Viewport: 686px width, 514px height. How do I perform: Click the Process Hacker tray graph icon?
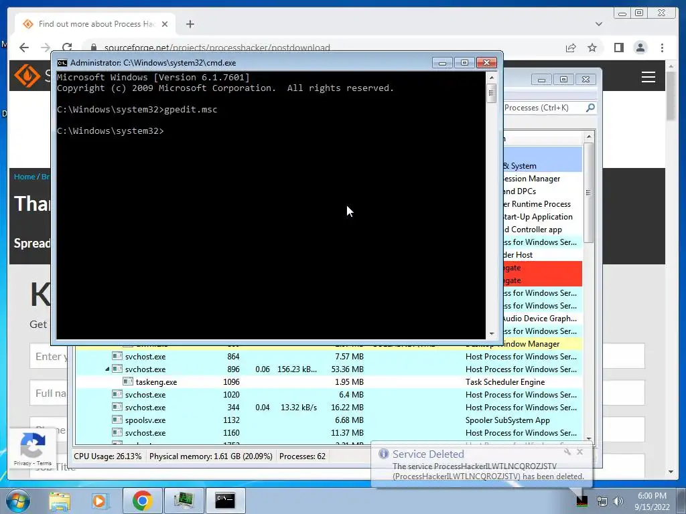point(582,501)
